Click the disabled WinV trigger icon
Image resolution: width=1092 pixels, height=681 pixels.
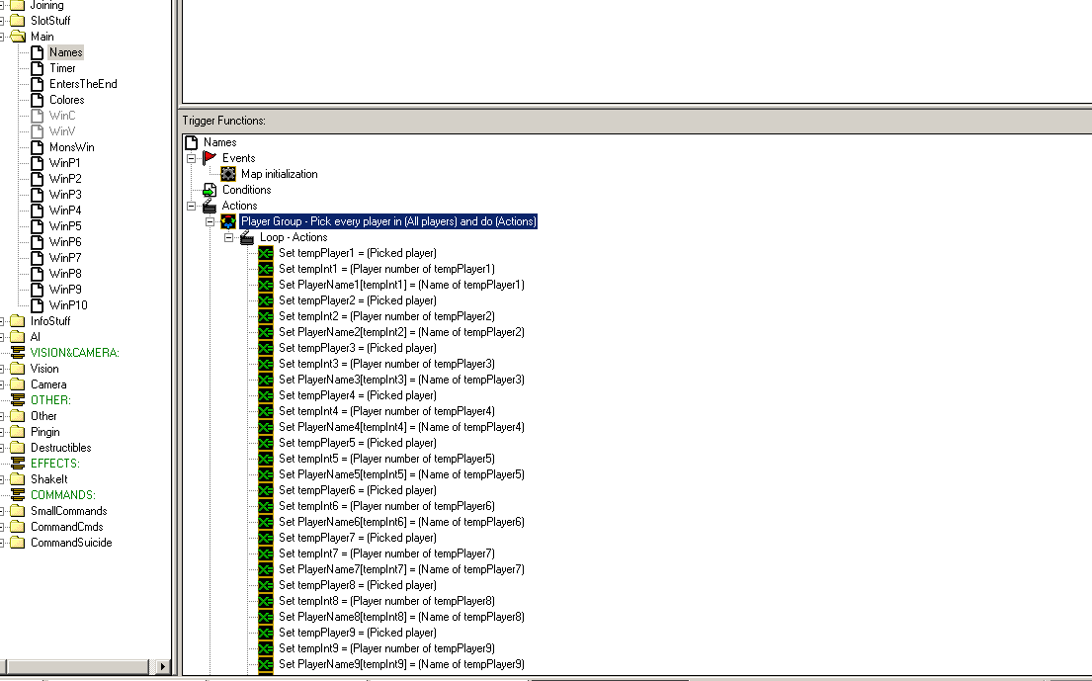pyautogui.click(x=38, y=131)
